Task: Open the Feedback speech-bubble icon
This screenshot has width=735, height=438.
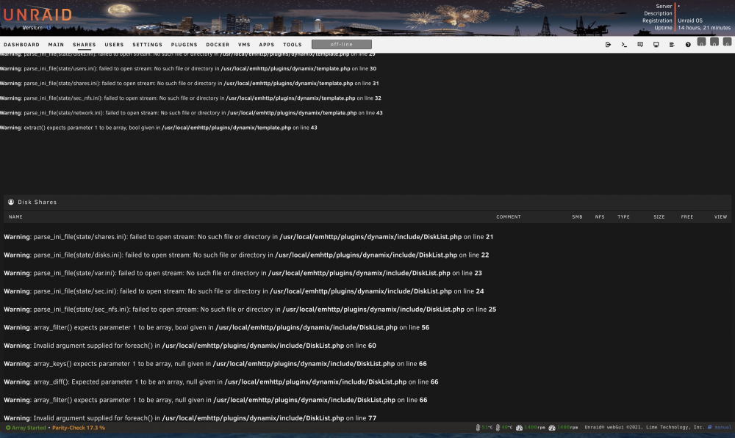Action: 640,45
